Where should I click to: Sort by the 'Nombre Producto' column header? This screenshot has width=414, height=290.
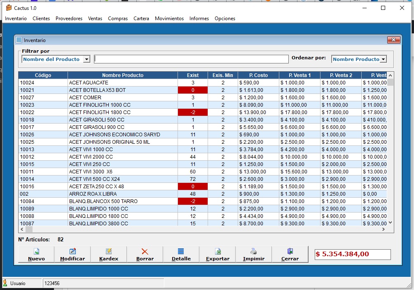[x=123, y=75]
